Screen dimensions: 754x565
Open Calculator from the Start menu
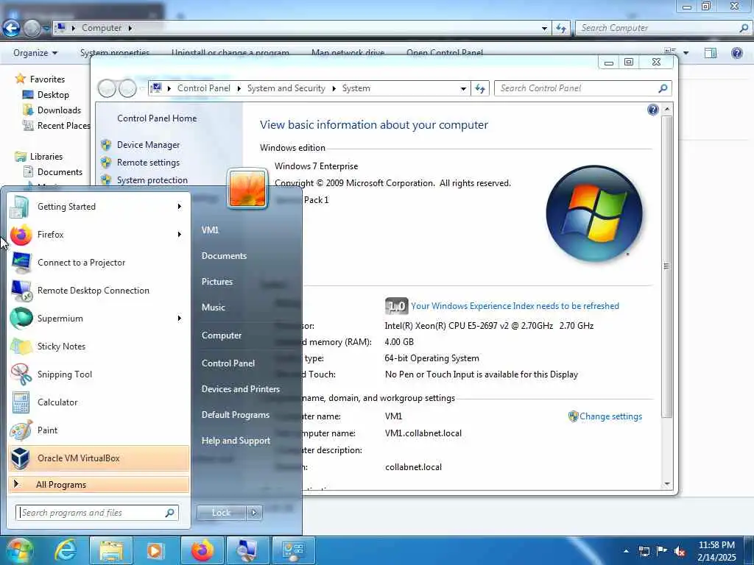pyautogui.click(x=99, y=402)
